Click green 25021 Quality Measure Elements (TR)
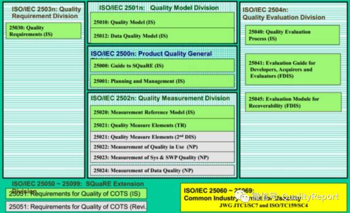The height and width of the screenshot is (213, 350). coord(162,125)
